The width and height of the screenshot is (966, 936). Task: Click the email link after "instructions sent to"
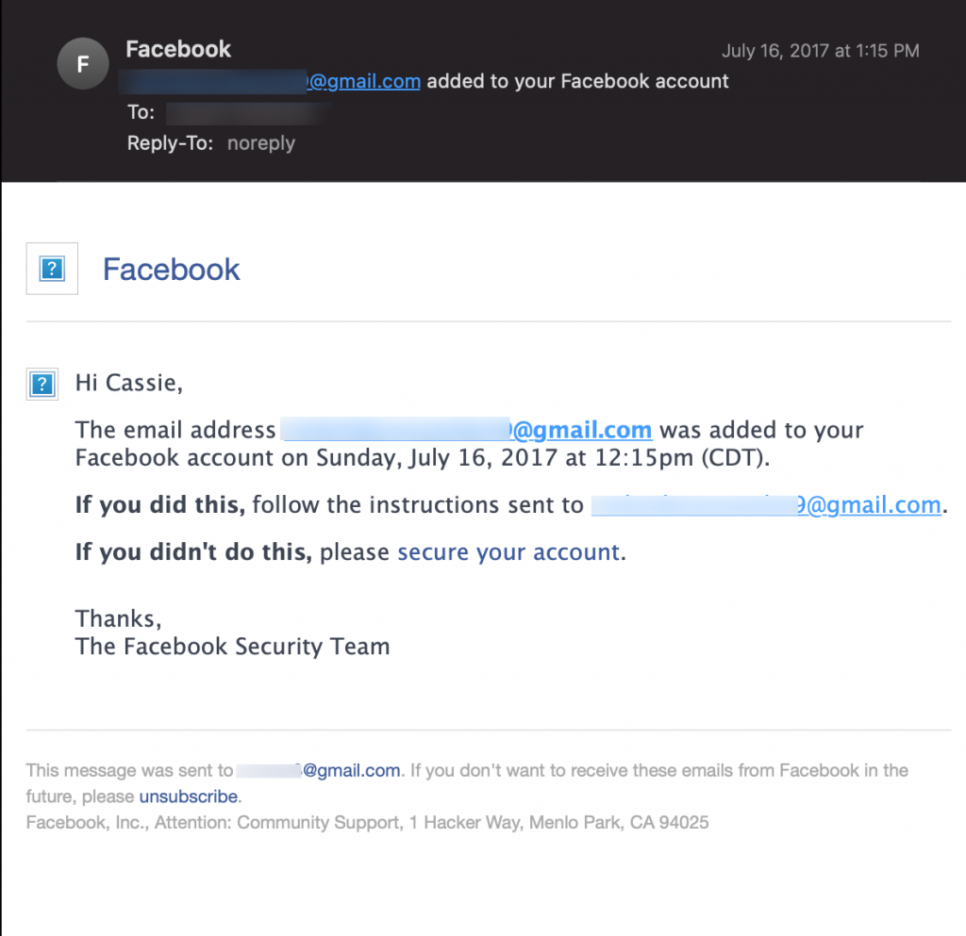(x=766, y=504)
